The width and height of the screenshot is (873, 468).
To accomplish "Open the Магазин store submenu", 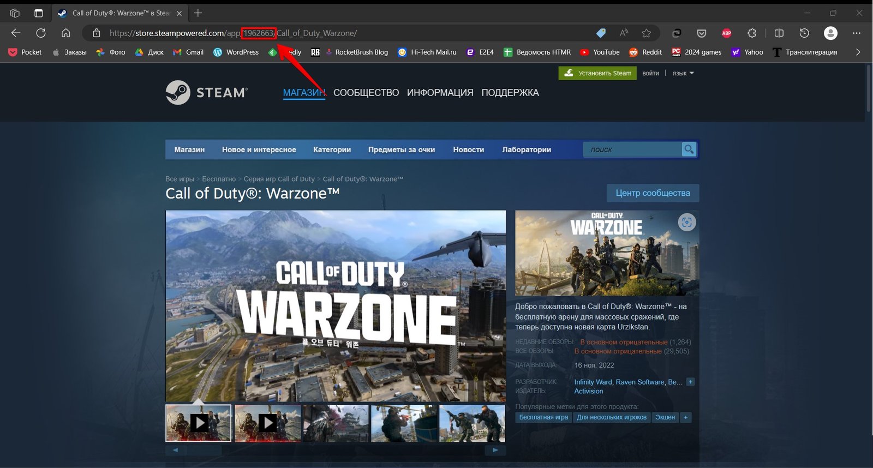I will [x=189, y=149].
